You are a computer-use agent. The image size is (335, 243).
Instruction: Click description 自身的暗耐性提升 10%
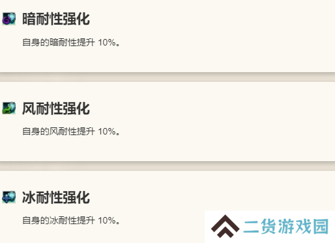click(71, 42)
